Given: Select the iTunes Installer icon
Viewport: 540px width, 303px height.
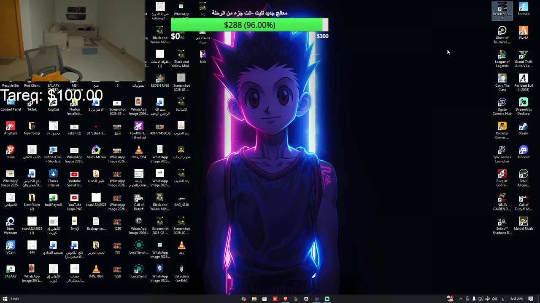Looking at the screenshot, I should pyautogui.click(x=53, y=178).
